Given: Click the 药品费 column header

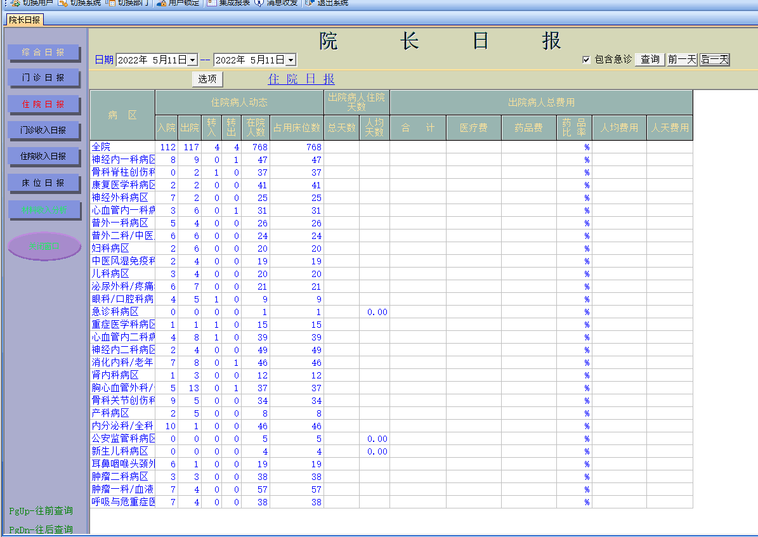Looking at the screenshot, I should [x=529, y=127].
